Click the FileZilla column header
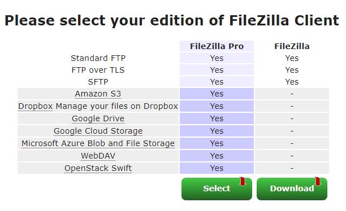Viewport: 346px width, 211px height. 292,46
